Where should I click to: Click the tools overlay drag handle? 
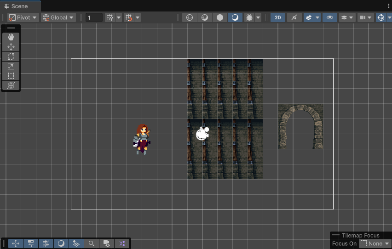[x=11, y=28]
